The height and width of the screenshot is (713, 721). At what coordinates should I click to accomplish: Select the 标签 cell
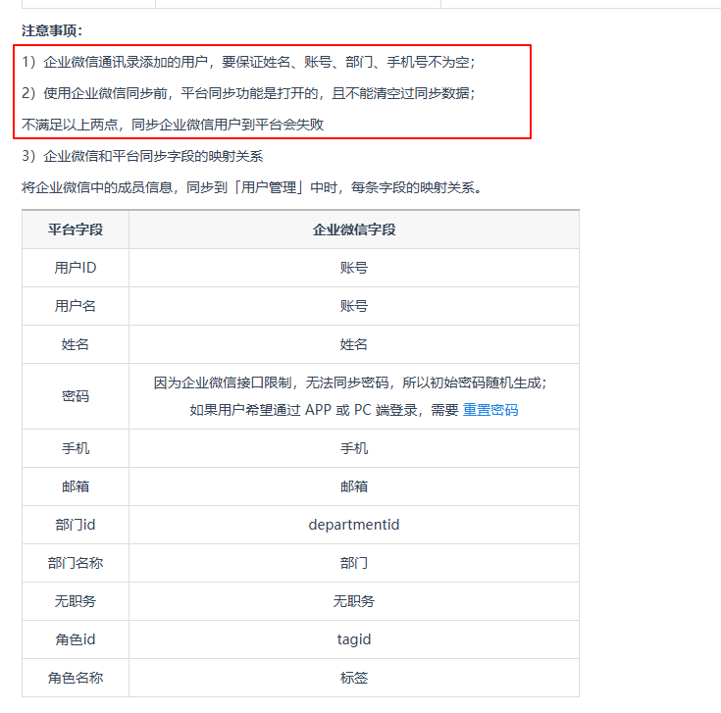pyautogui.click(x=353, y=678)
